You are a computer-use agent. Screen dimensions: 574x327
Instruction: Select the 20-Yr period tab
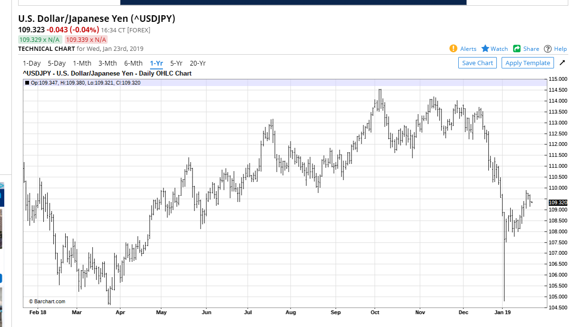198,63
